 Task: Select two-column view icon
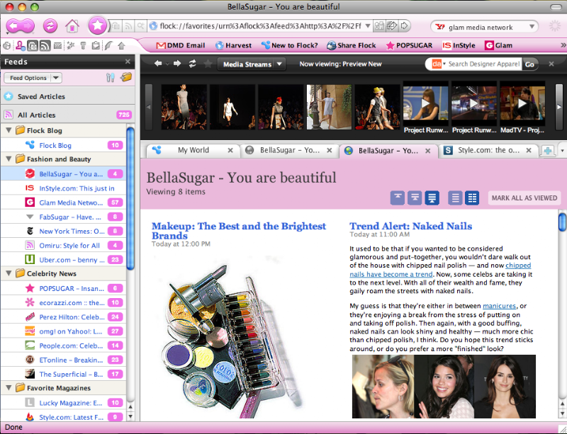(x=471, y=198)
